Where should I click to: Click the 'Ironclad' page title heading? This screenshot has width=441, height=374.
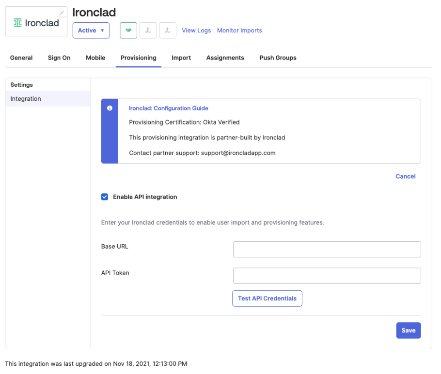tap(94, 13)
